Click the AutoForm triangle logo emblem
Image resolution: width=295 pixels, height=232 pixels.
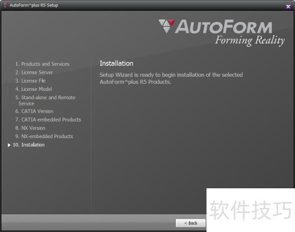pyautogui.click(x=166, y=25)
